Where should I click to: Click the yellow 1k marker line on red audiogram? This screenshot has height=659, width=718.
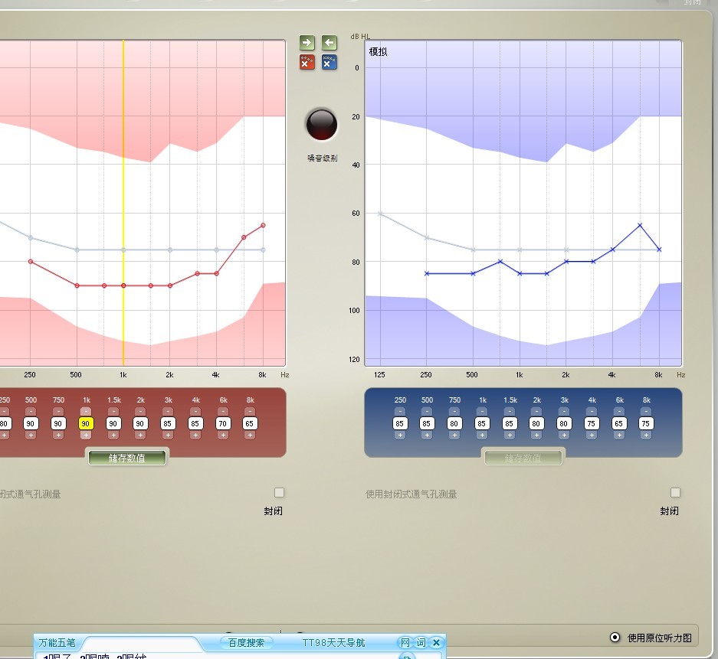pos(123,203)
